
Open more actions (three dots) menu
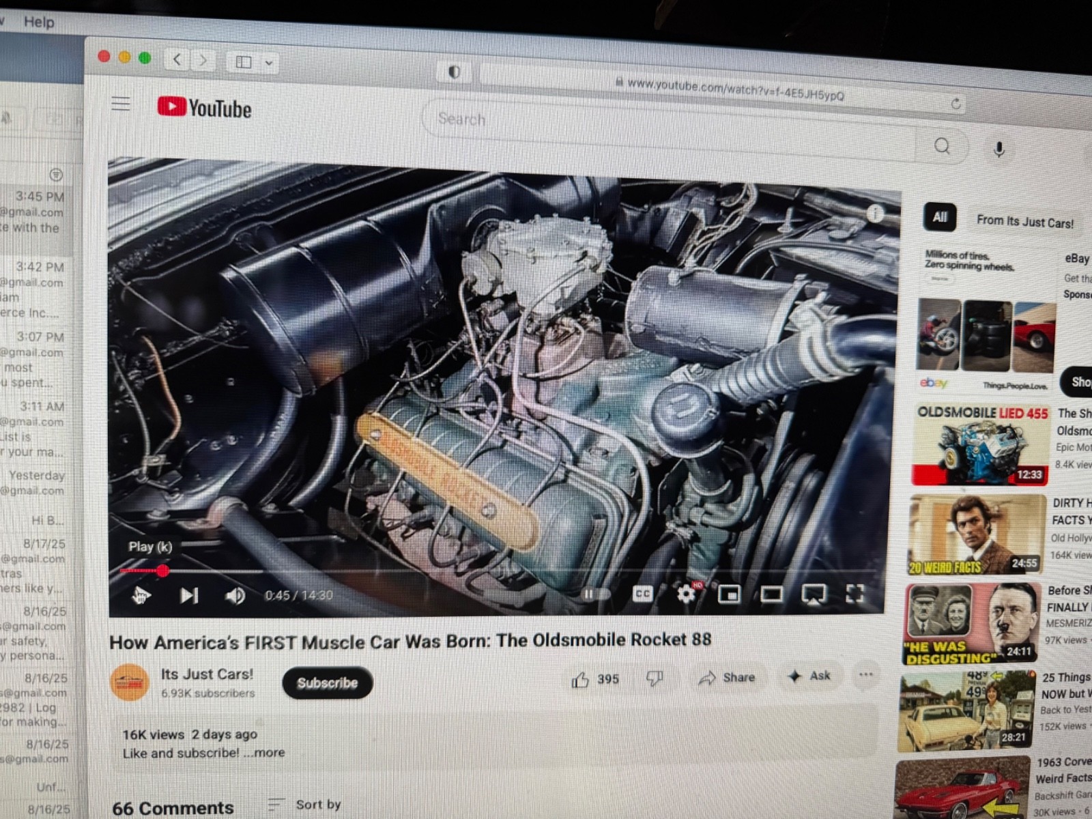(866, 675)
